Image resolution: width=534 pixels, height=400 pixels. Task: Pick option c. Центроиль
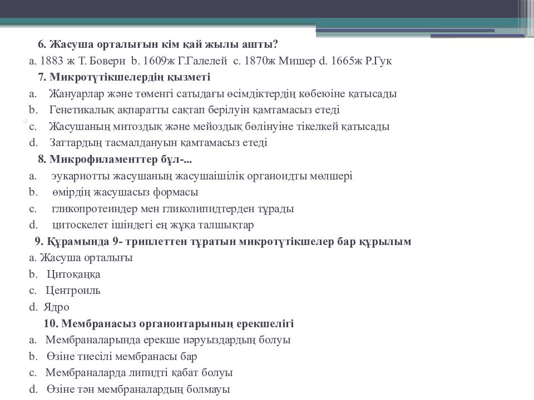coord(65,291)
